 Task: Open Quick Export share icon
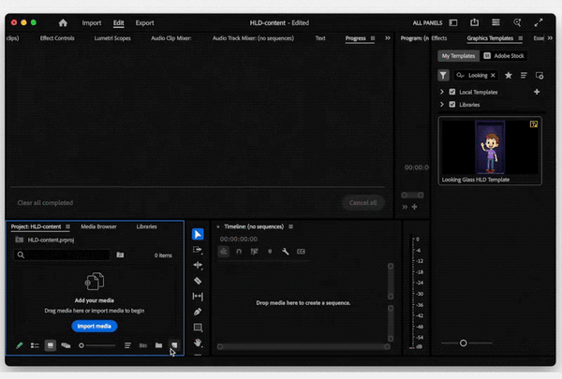tap(474, 22)
